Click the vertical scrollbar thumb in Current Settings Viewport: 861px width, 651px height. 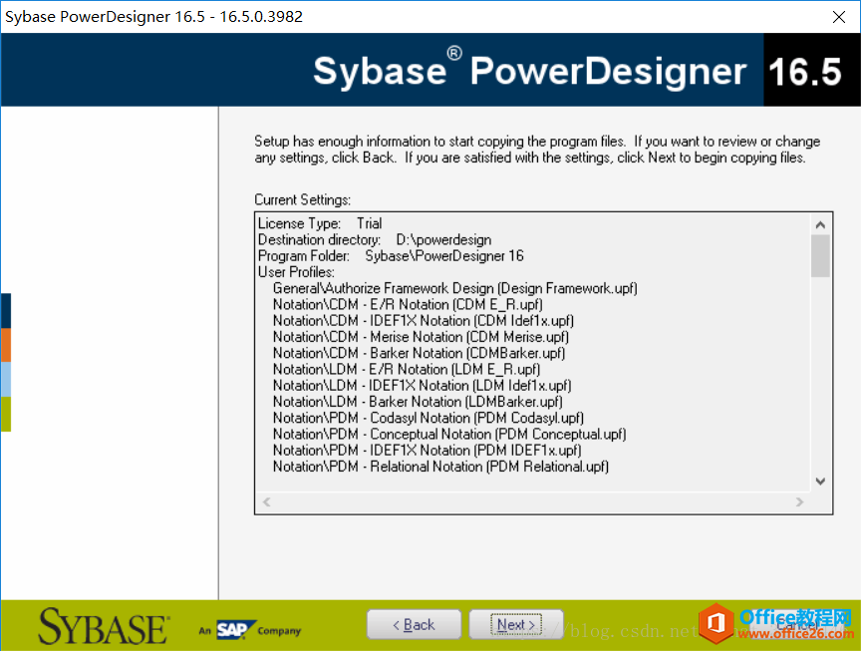tap(820, 255)
